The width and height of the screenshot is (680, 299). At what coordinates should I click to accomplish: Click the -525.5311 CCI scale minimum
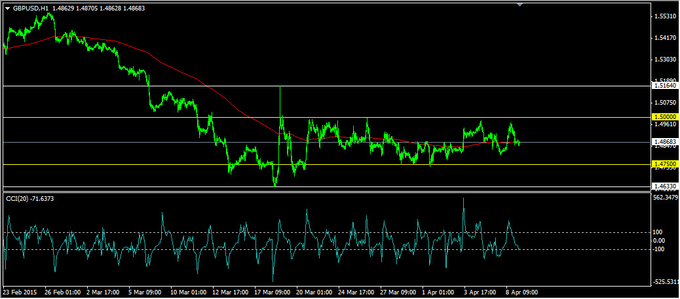pos(666,282)
